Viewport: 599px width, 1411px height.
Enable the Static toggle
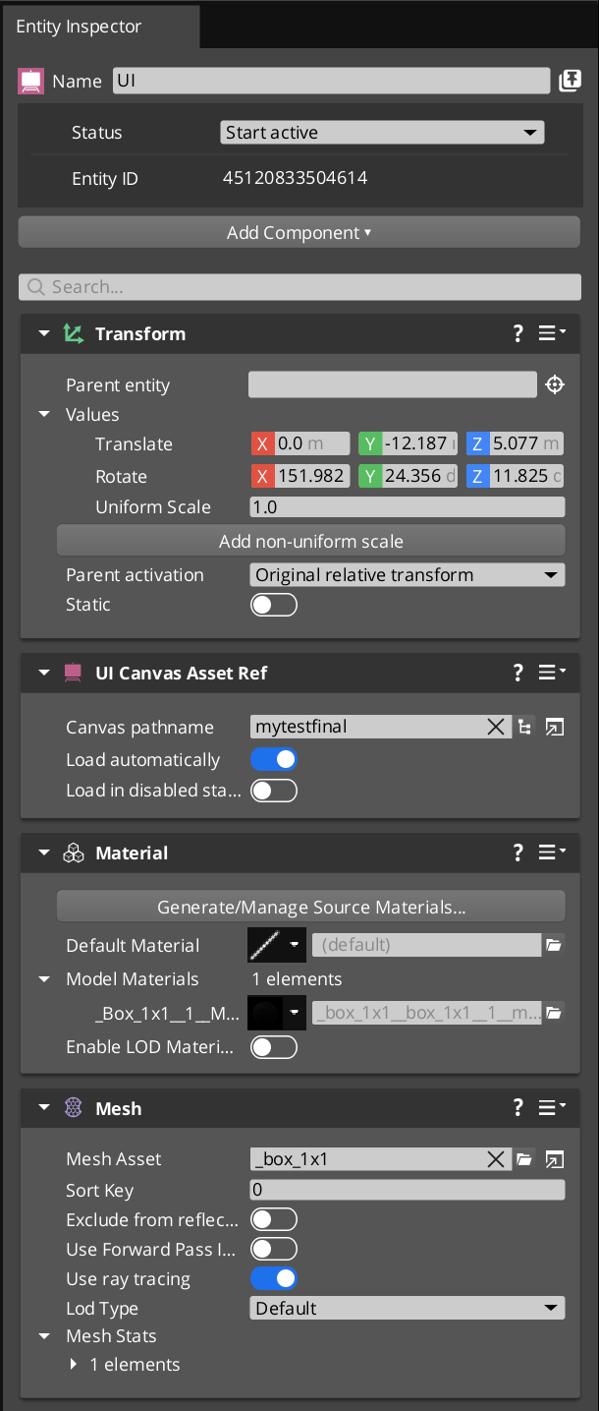[274, 605]
